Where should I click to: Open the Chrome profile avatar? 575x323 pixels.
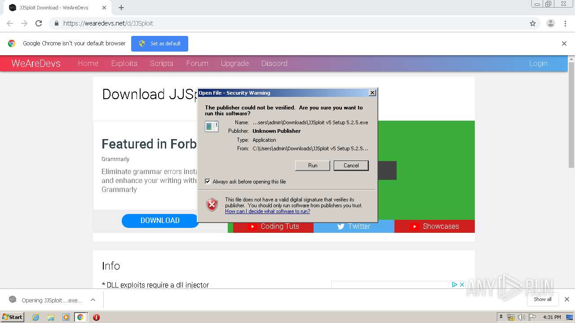click(550, 23)
